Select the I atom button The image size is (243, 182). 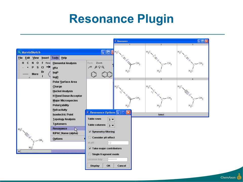tap(42, 76)
